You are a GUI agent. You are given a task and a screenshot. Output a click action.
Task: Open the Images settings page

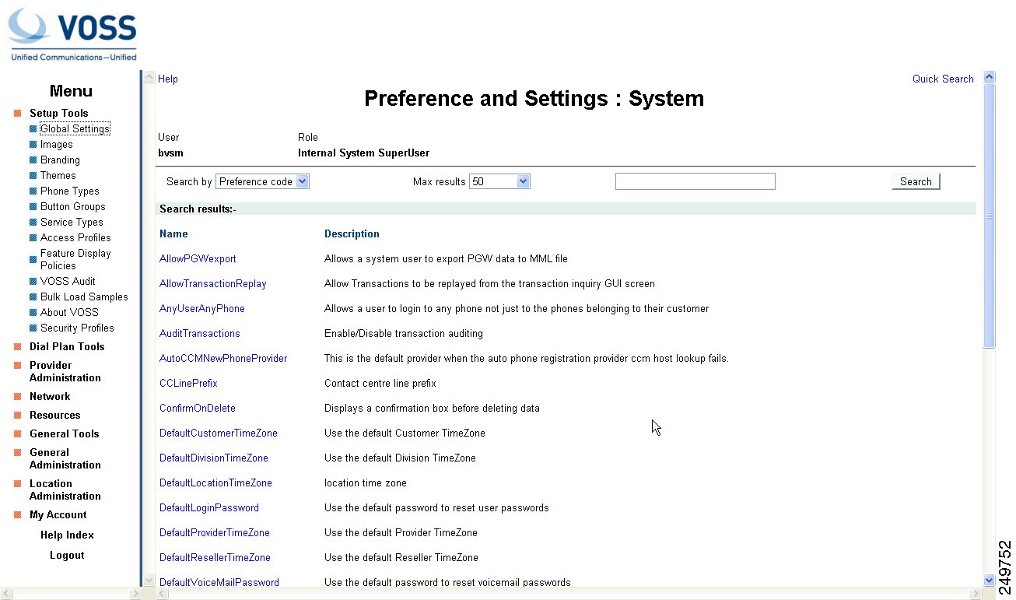click(57, 144)
